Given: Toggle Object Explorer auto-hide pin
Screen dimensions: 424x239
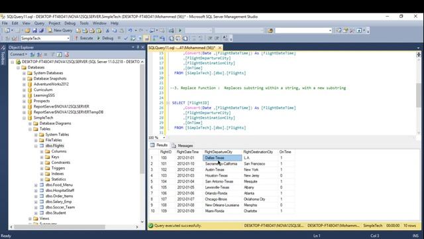Looking at the screenshot, I should [138, 47].
